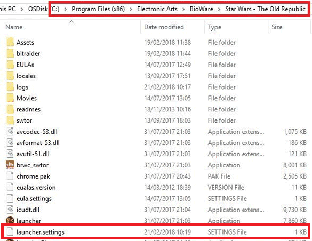The height and width of the screenshot is (241, 312).
Task: Click Star Wars - The Old Republic breadcrumb
Action: click(x=265, y=9)
